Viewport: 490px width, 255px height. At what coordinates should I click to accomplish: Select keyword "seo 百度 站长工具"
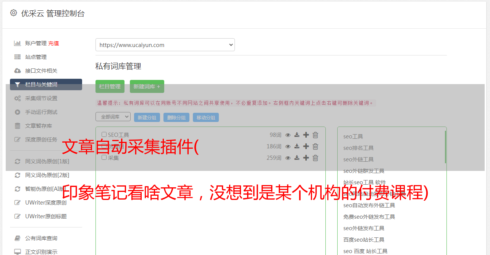pos(365,251)
